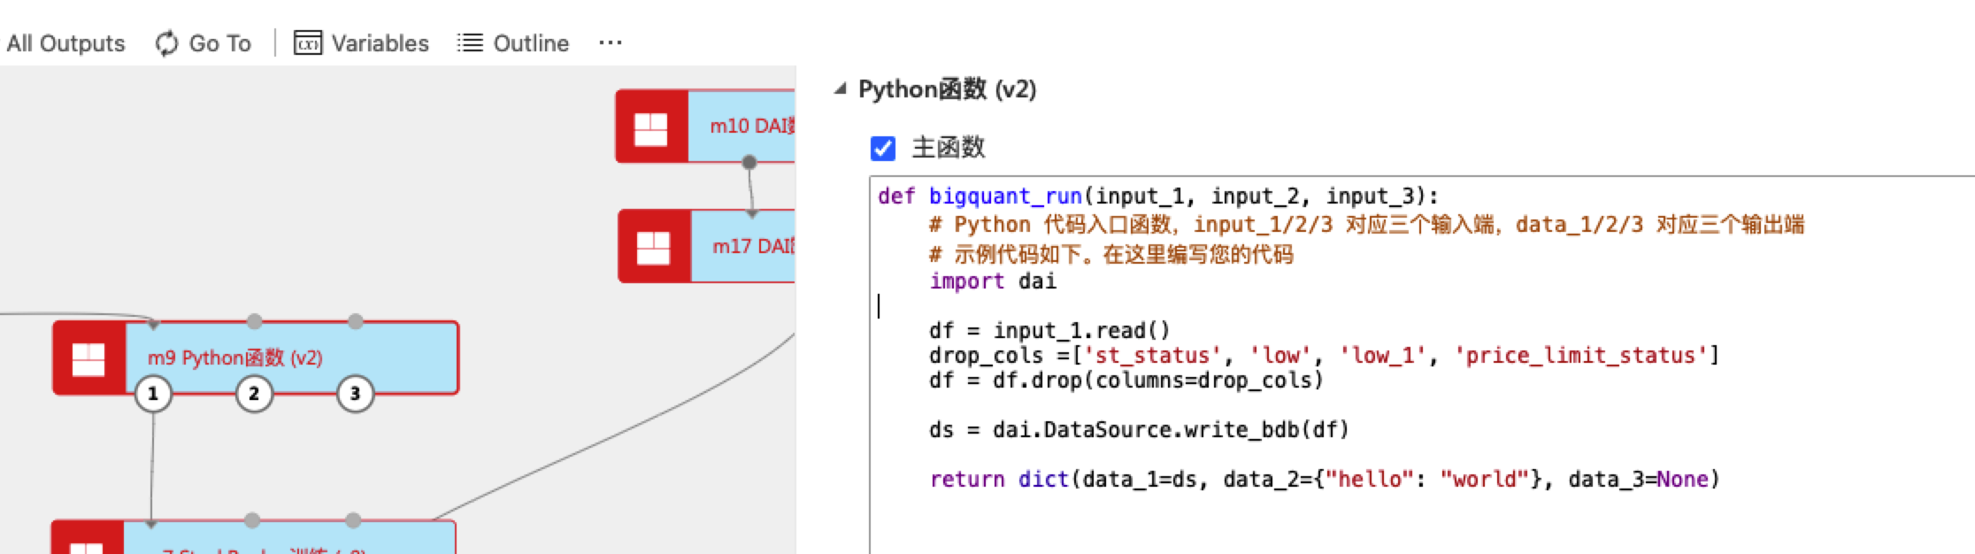Uncheck the 主函数 checkbox
Screen dimensions: 1975x554
[x=882, y=148]
